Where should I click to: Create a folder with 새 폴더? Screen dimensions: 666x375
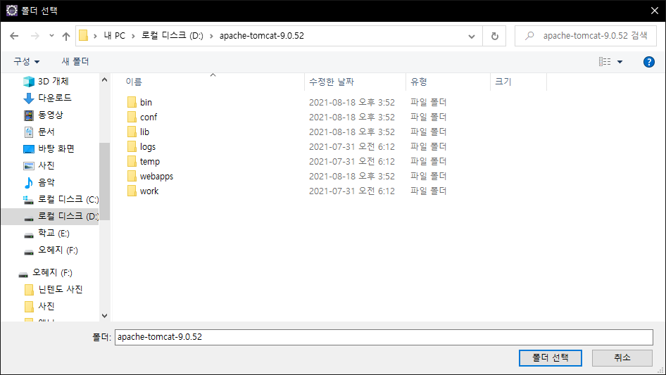coord(75,62)
